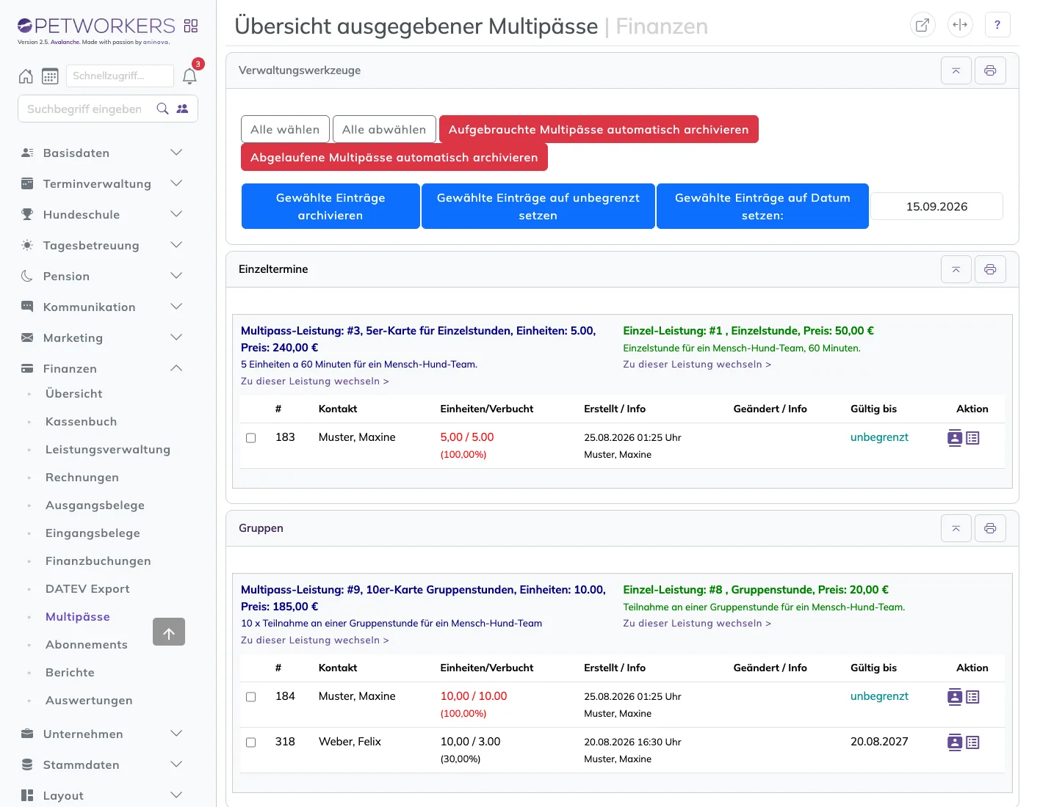The width and height of the screenshot is (1040, 807).
Task: Open Rechnungen in the Finanzen submenu
Action: [82, 478]
